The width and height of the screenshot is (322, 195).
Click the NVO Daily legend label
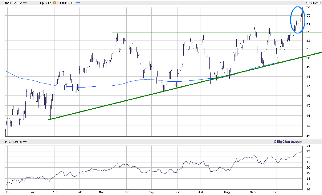(13, 3)
